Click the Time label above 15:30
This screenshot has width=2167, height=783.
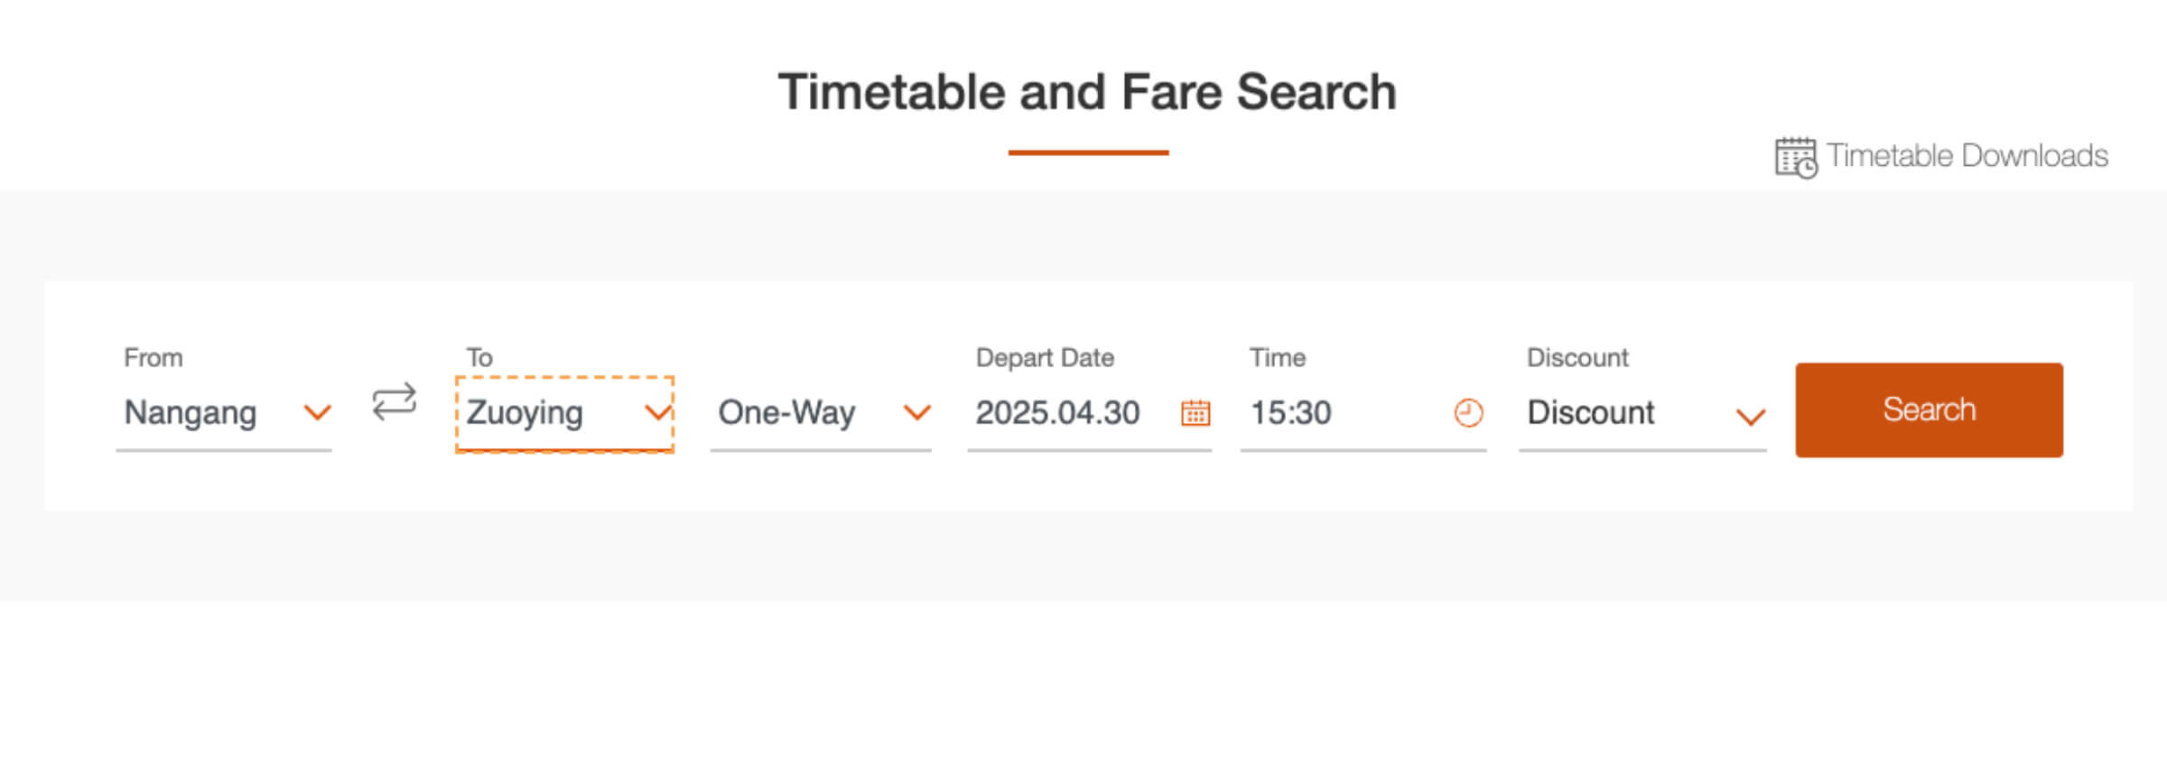pyautogui.click(x=1278, y=358)
